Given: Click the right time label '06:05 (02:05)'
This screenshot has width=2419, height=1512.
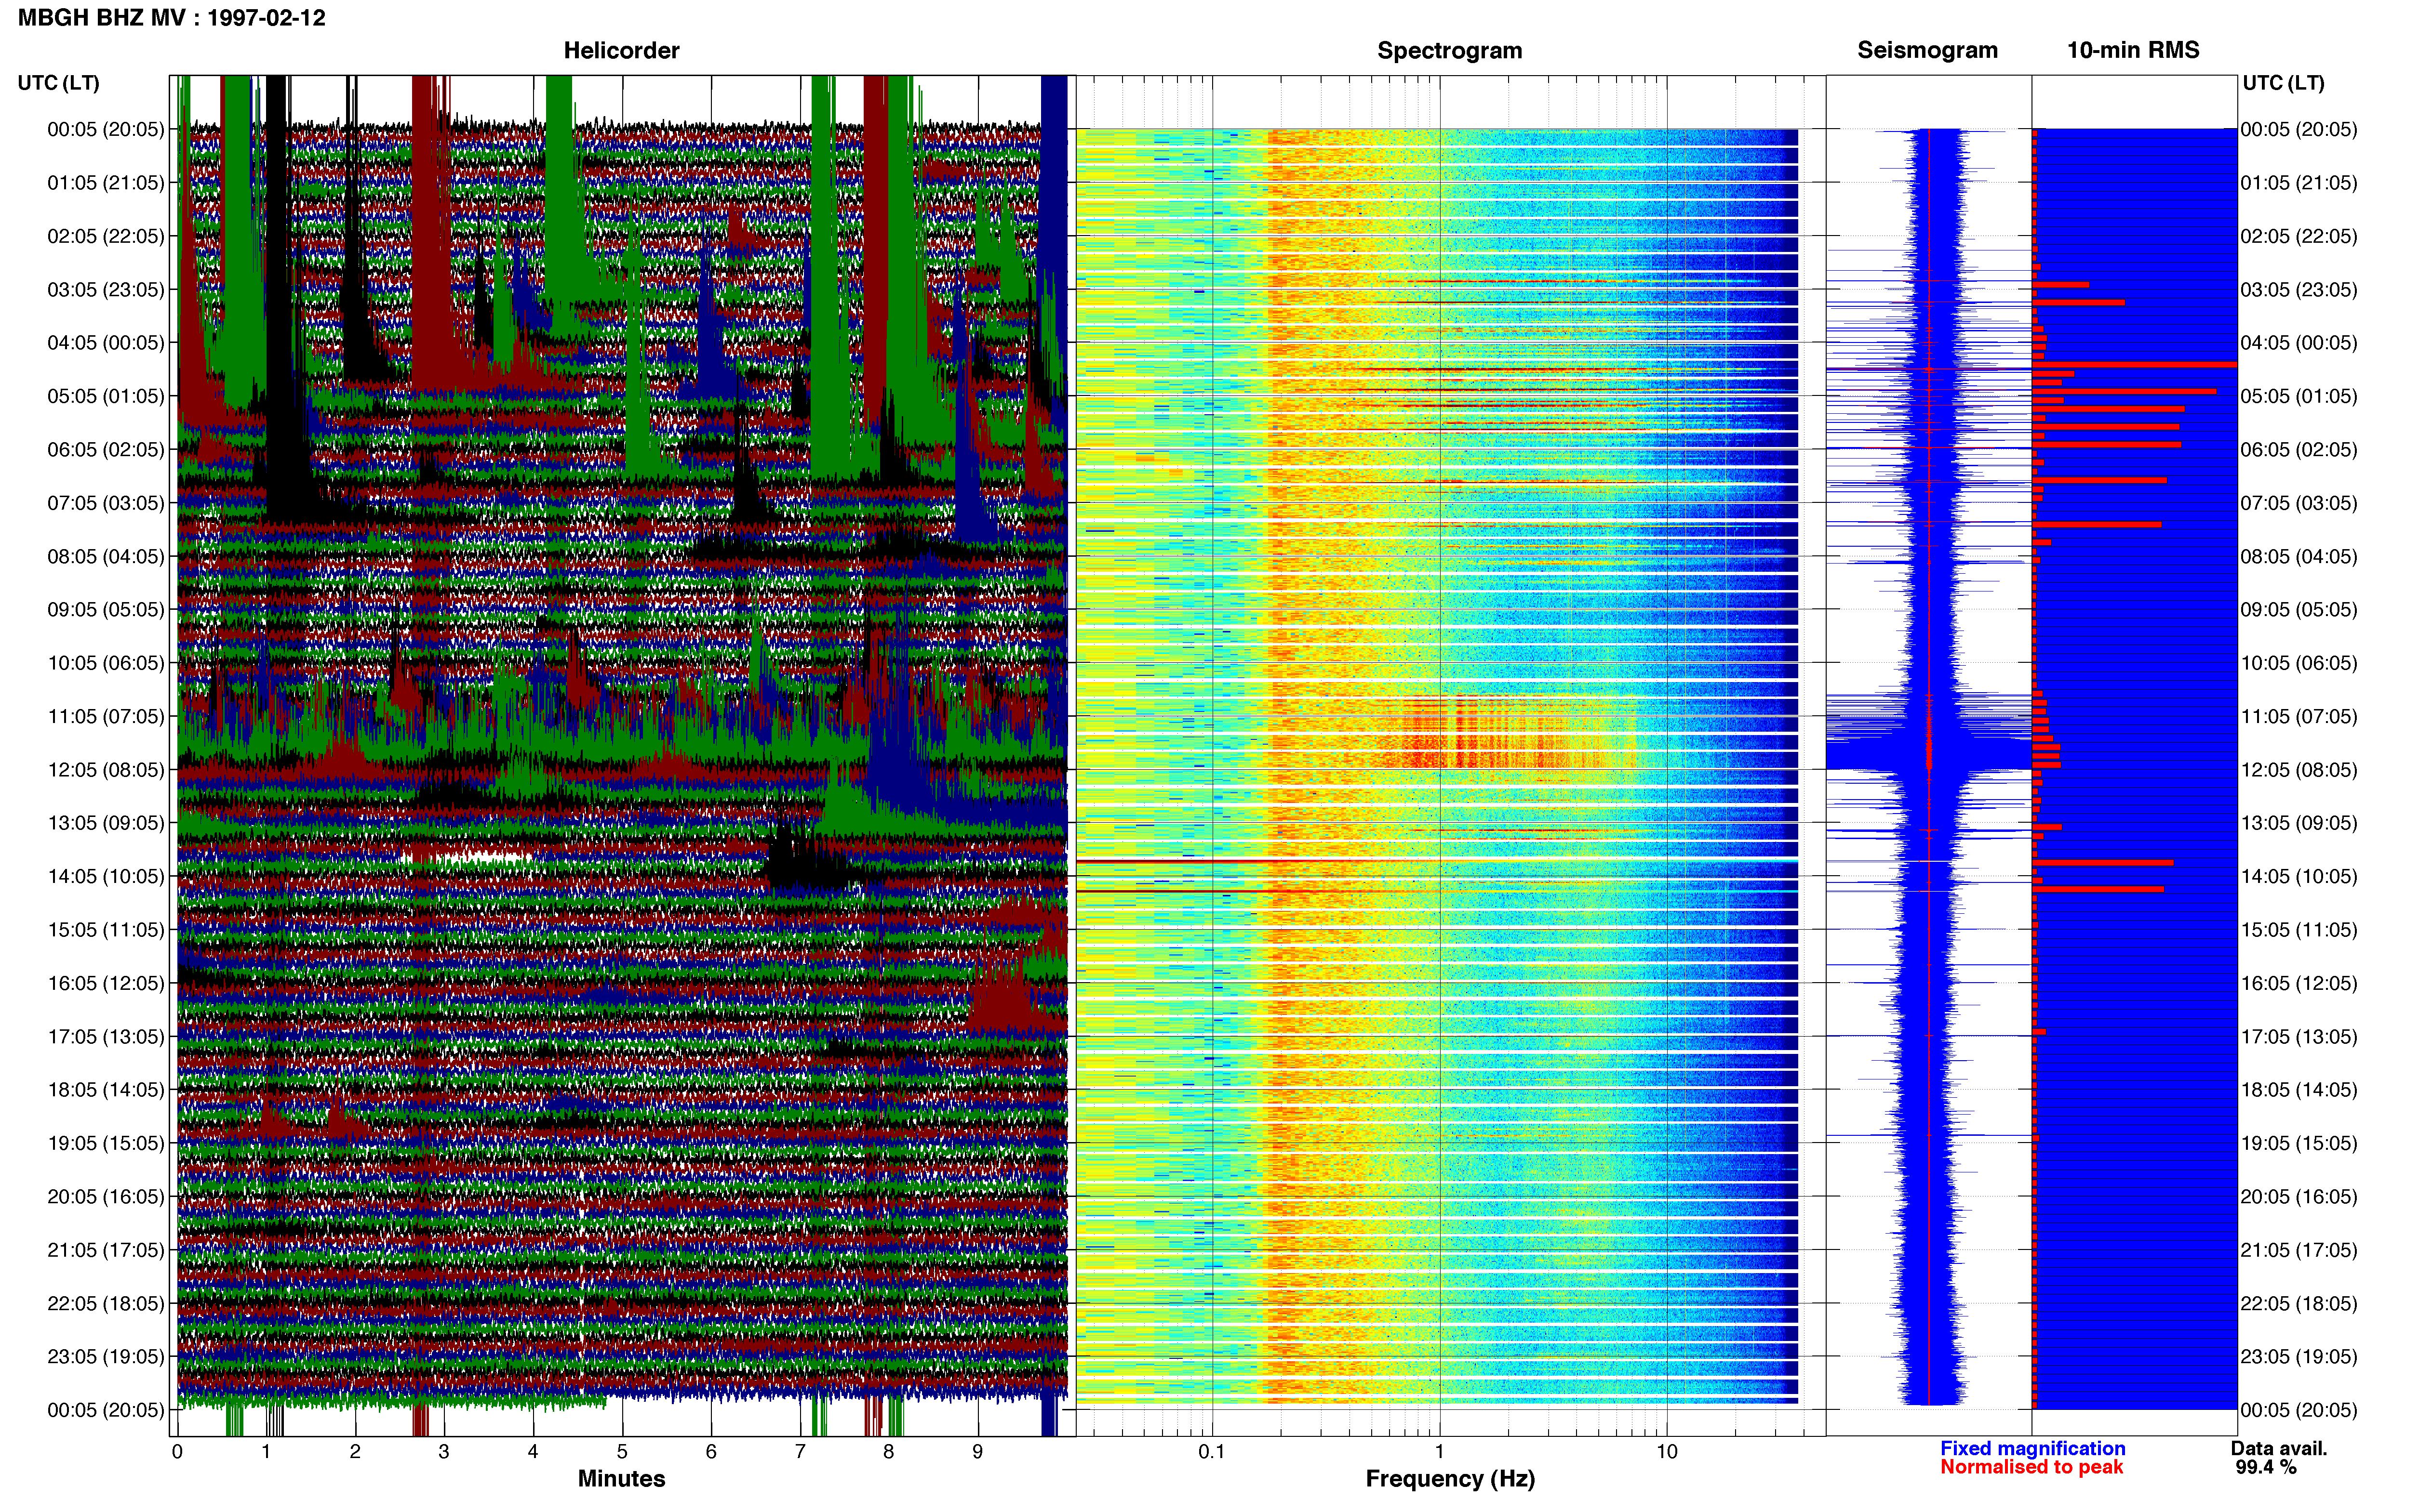Looking at the screenshot, I should [x=2299, y=449].
